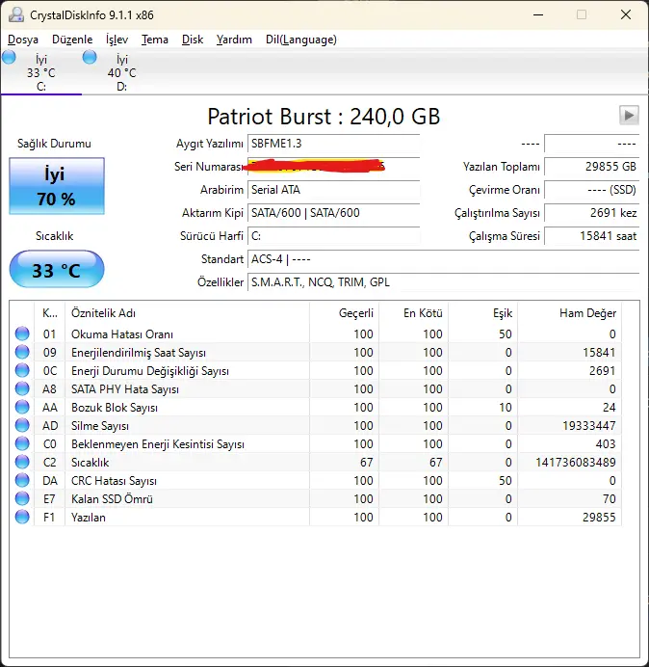Click raw value 19333447

click(589, 426)
